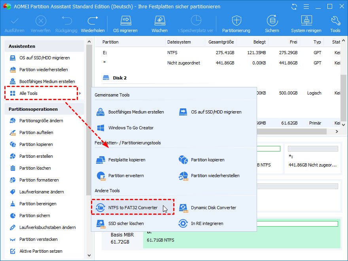Open OS migrieren from the toolbar
Screen dimensions: 348x261
click(x=125, y=25)
